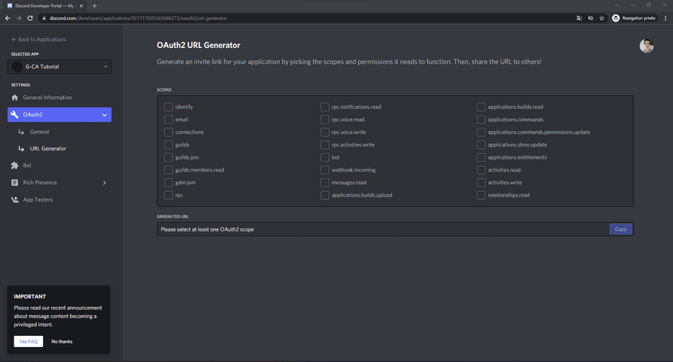
Task: Tick the applications.entitlements scope
Action: [x=480, y=157]
